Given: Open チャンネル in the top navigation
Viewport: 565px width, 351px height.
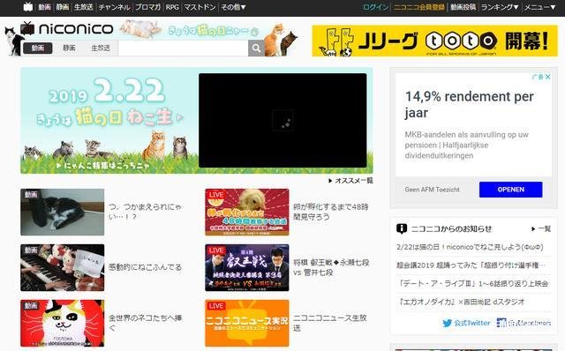Looking at the screenshot, I should 114,7.
